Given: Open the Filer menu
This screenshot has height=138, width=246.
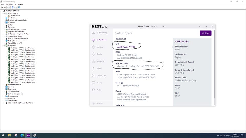Looking at the screenshot, I should (3, 4).
